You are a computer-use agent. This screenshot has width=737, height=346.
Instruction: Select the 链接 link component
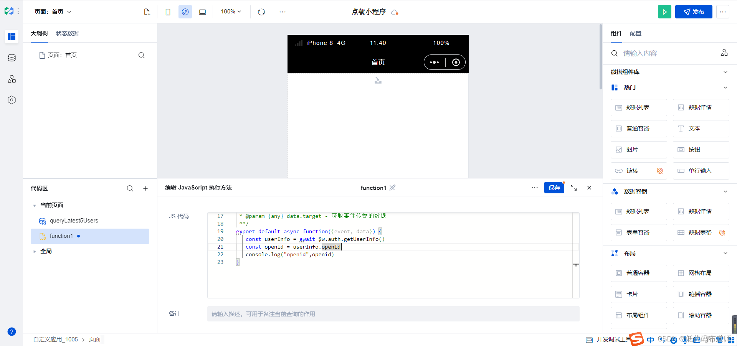pos(639,171)
